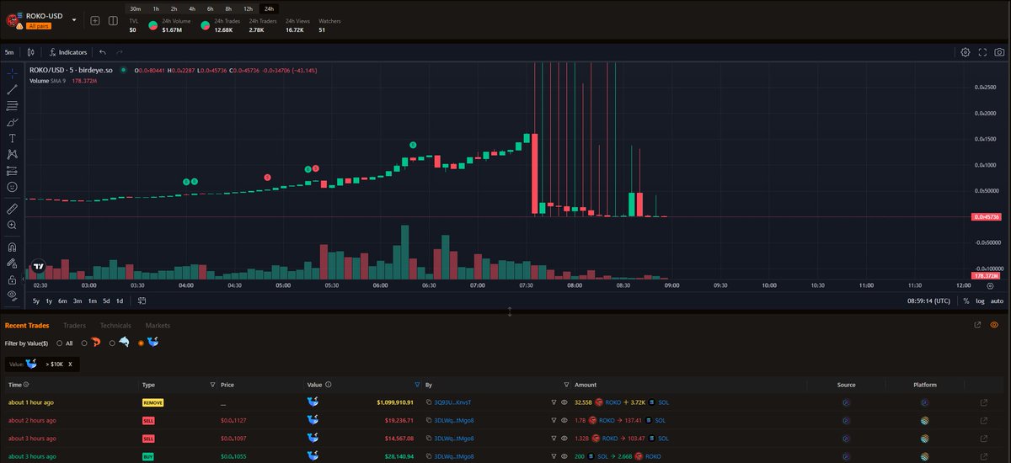Enable magnet mode for drawings

click(x=12, y=247)
